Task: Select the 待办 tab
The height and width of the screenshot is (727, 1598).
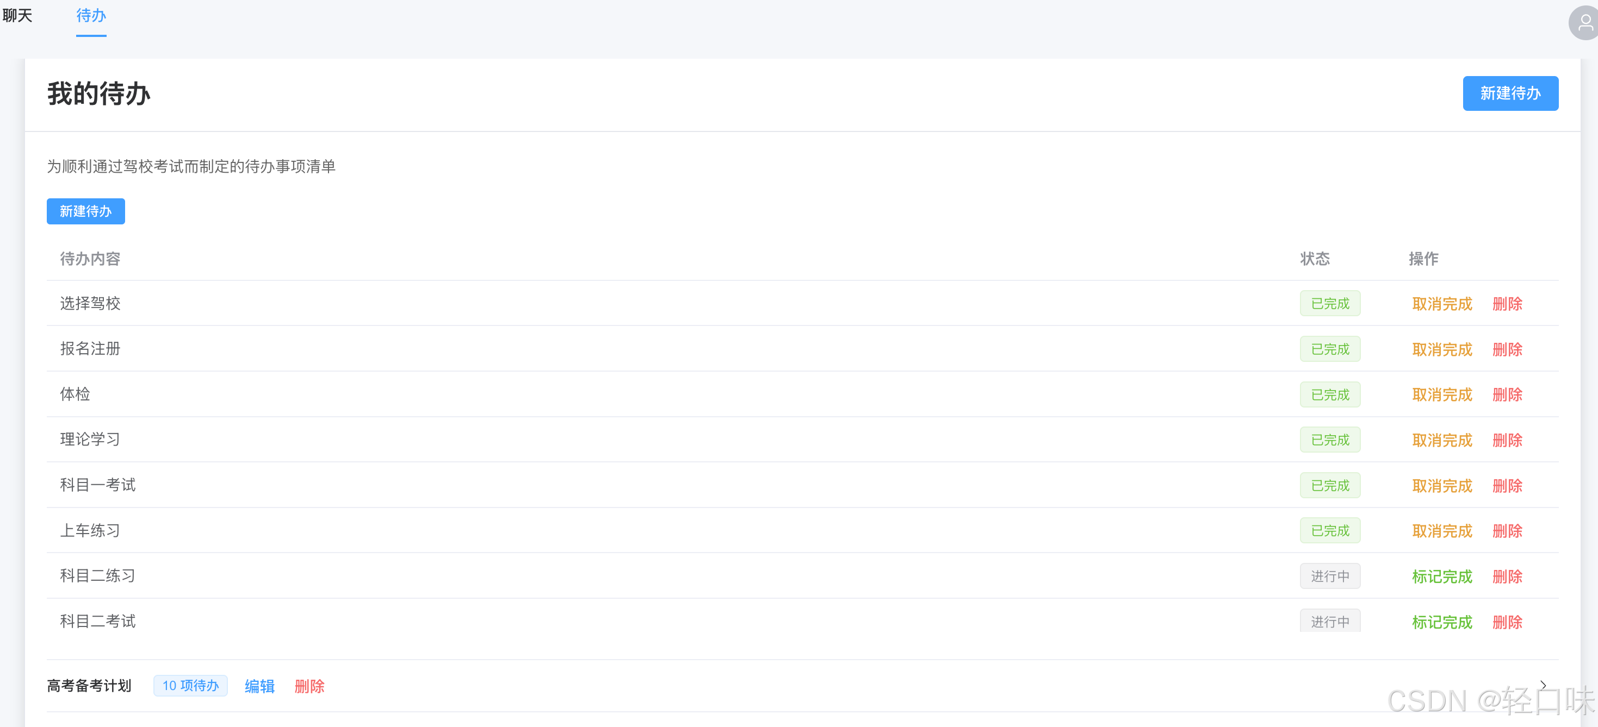Action: coord(91,16)
